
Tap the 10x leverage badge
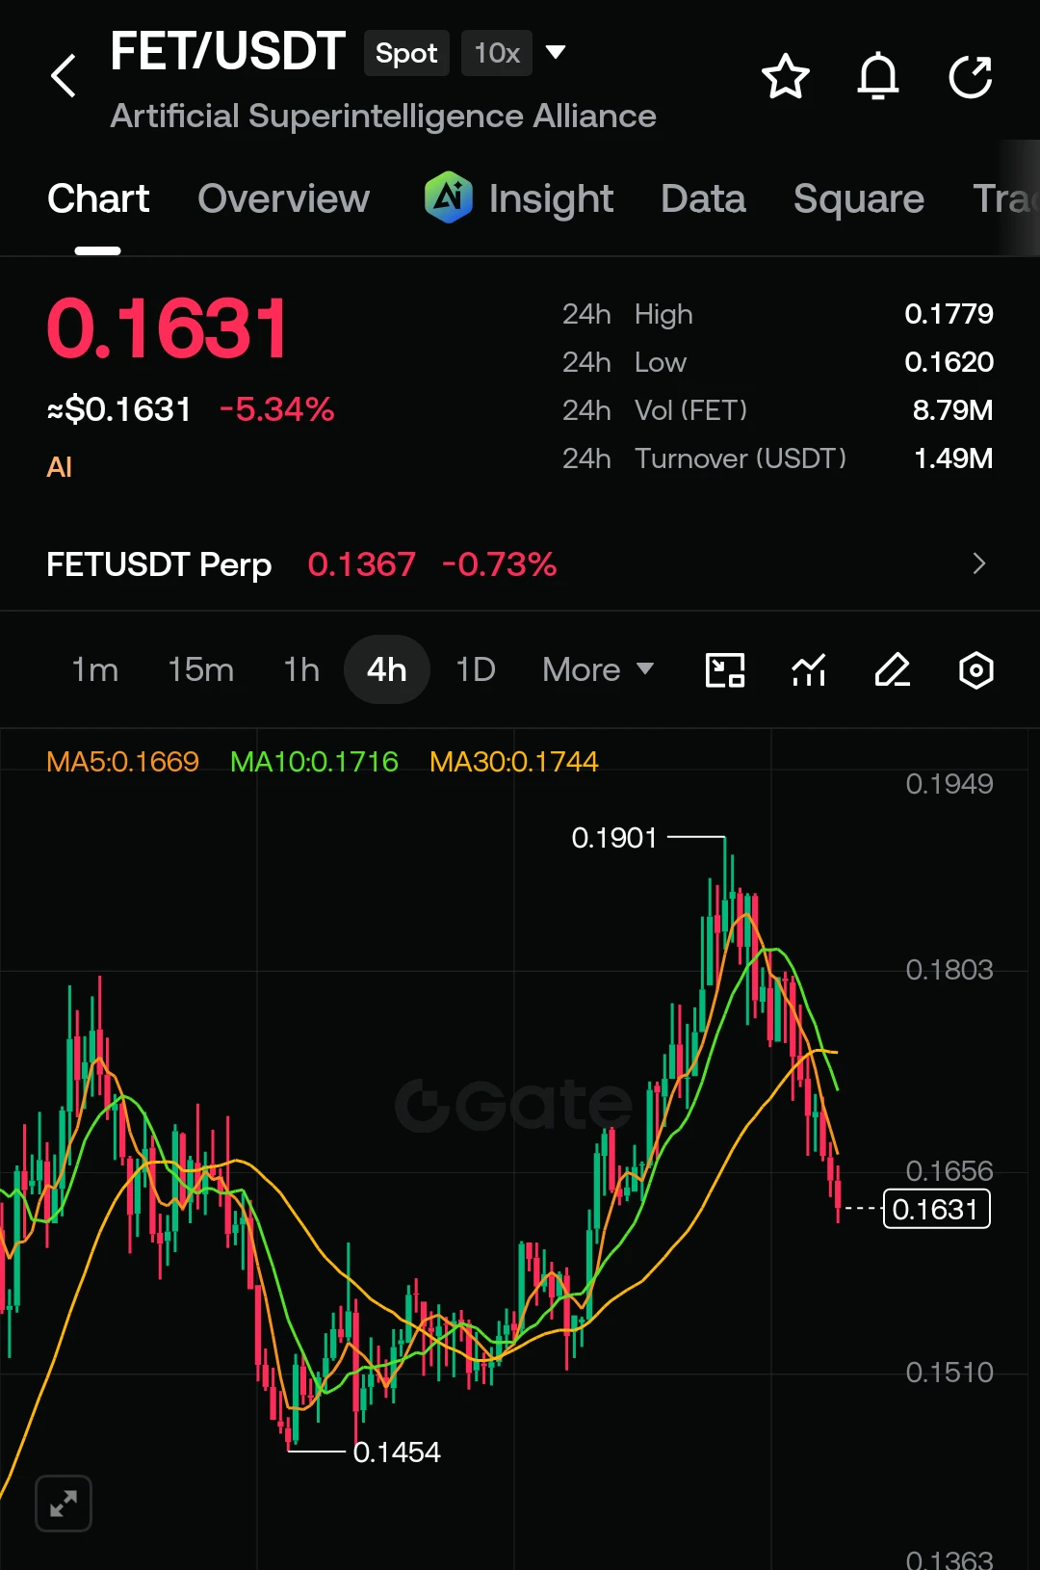coord(497,53)
